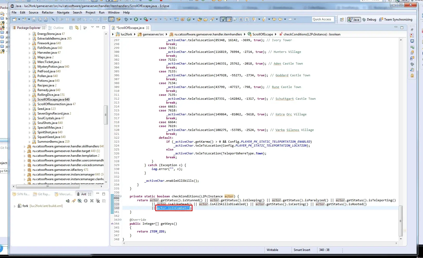The height and width of the screenshot is (258, 423).
Task: Click the Skip All Breakpoints icon
Action: (x=53, y=19)
